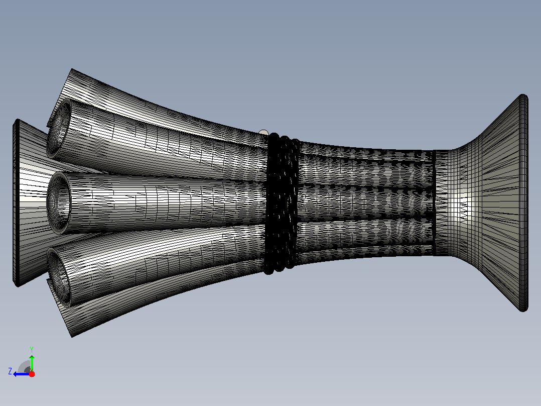The height and width of the screenshot is (406, 541).
Task: Click the blue Z axis arrow on the triad
Action: 21,374
